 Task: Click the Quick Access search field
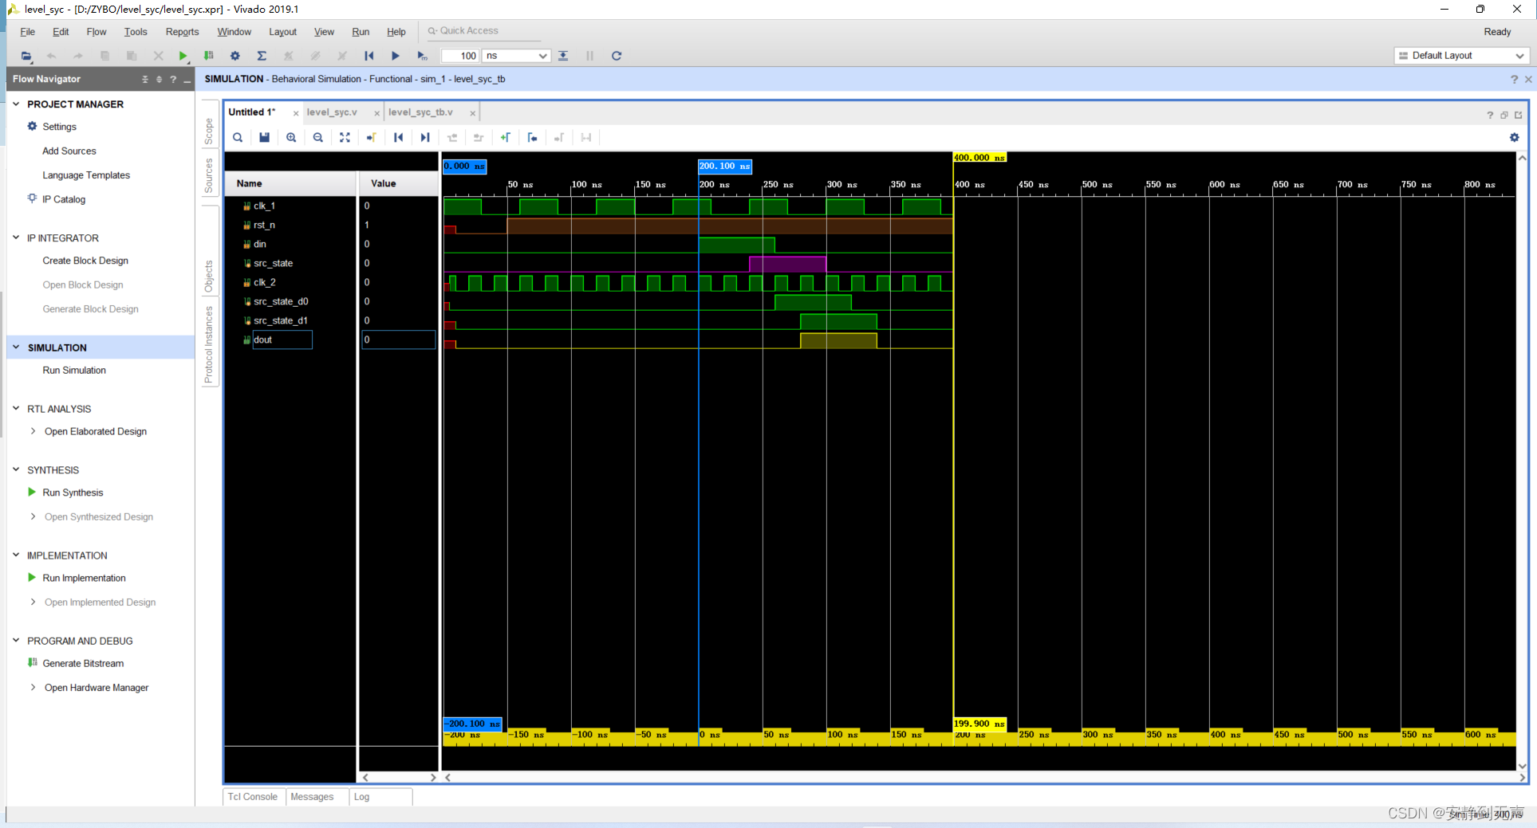pyautogui.click(x=483, y=31)
